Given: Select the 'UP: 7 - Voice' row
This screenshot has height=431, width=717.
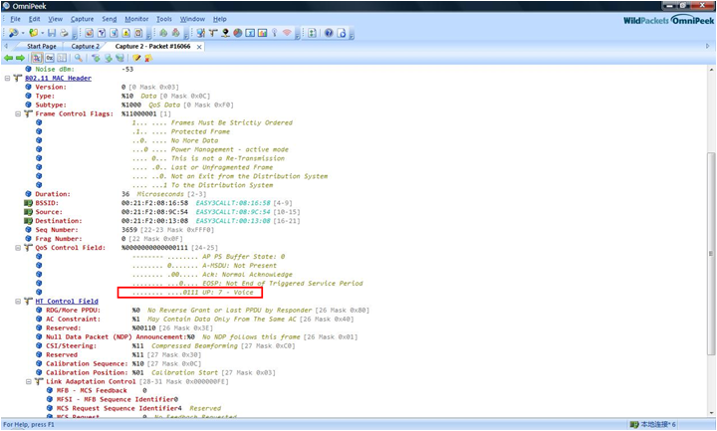Looking at the screenshot, I should (x=190, y=293).
